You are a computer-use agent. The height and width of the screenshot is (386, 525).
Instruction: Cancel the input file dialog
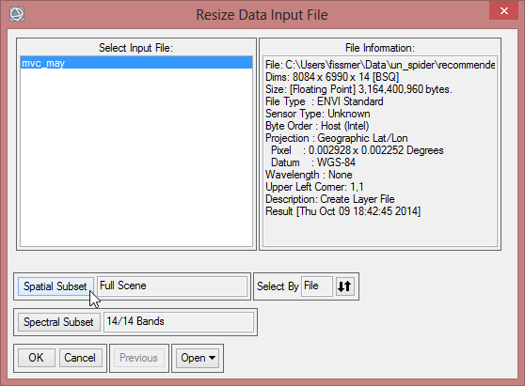tap(80, 358)
